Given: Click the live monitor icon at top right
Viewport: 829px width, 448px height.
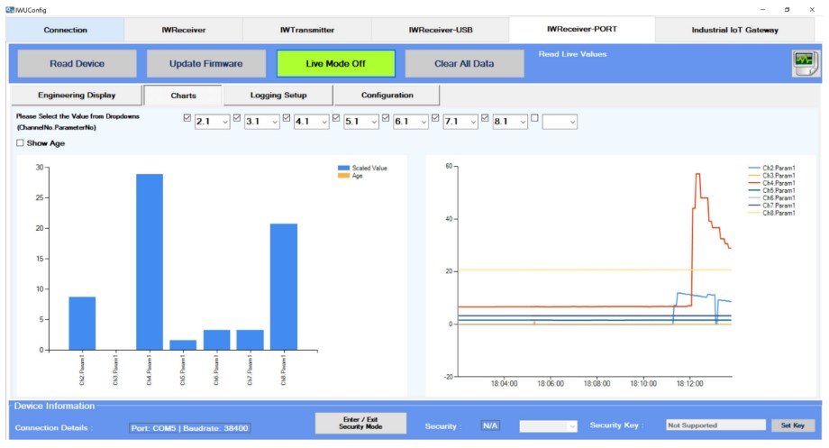Looking at the screenshot, I should point(803,63).
